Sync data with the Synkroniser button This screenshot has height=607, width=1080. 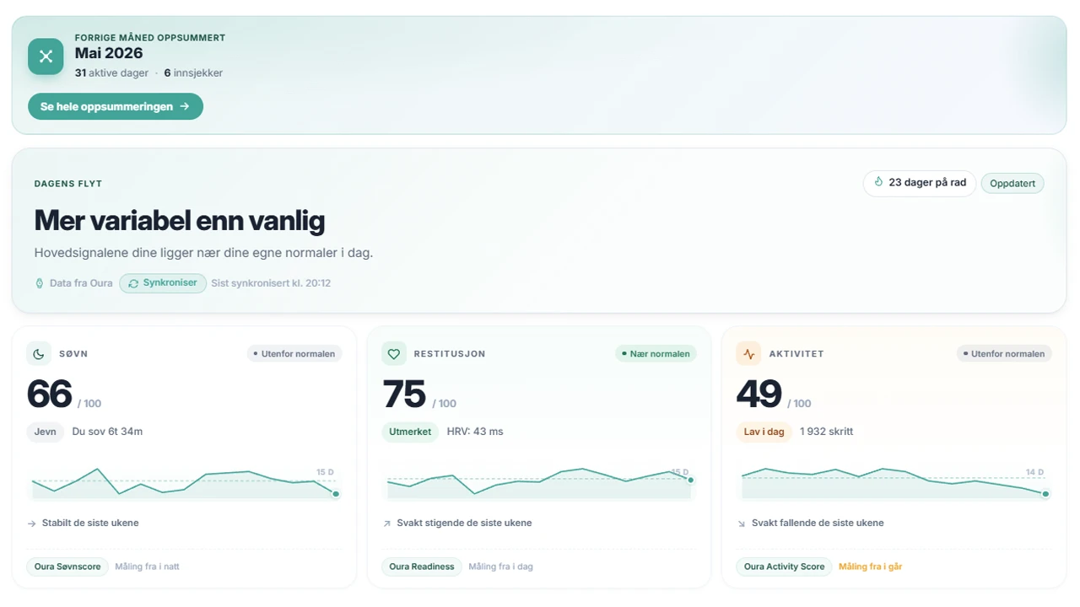coord(163,283)
